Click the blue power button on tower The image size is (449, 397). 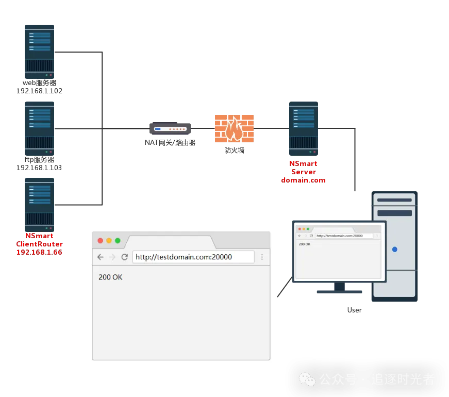(395, 250)
